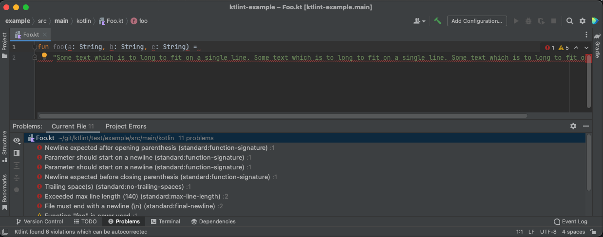The image size is (603, 237).
Task: Open IDE settings gear in top toolbar
Action: [x=583, y=21]
